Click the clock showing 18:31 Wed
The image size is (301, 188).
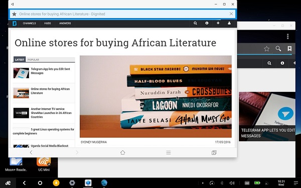[281, 183]
